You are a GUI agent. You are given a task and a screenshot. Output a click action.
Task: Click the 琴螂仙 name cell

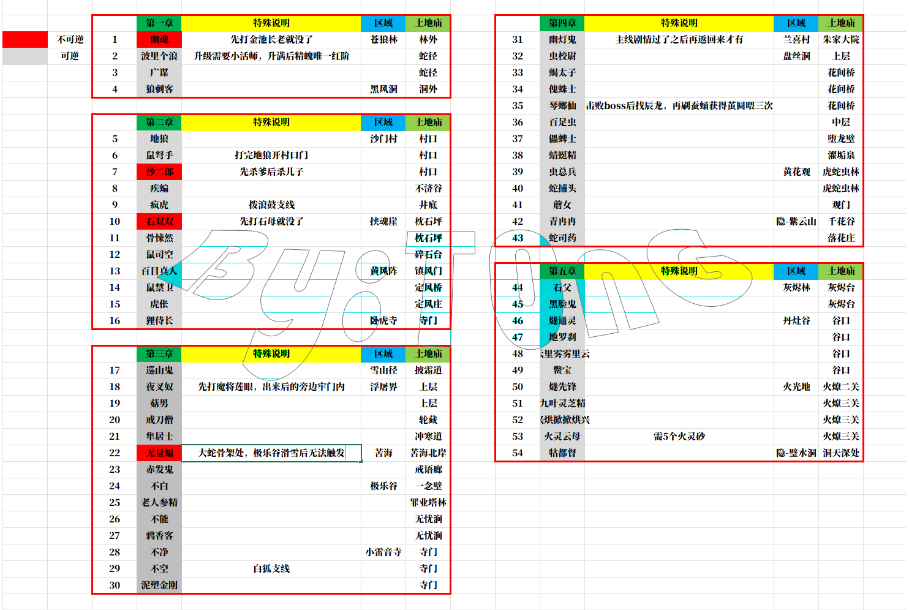562,105
